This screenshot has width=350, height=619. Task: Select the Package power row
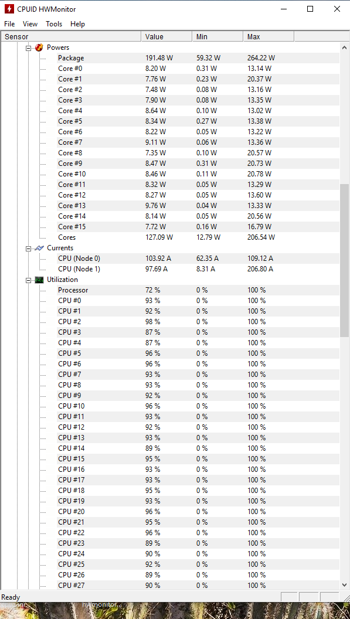pyautogui.click(x=198, y=58)
